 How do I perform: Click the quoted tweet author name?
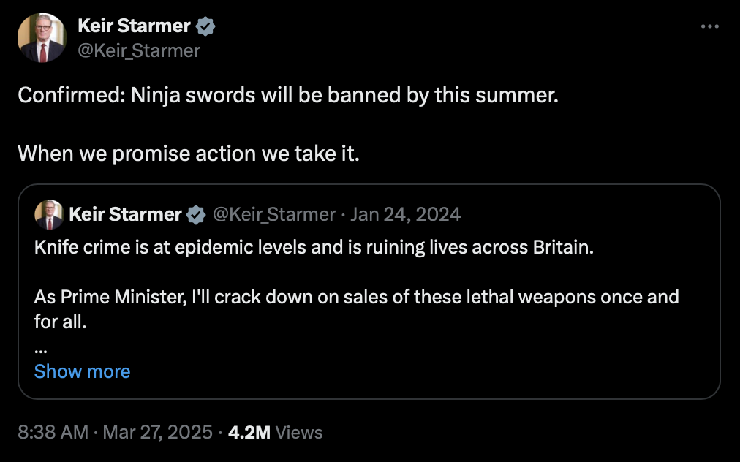click(x=124, y=214)
